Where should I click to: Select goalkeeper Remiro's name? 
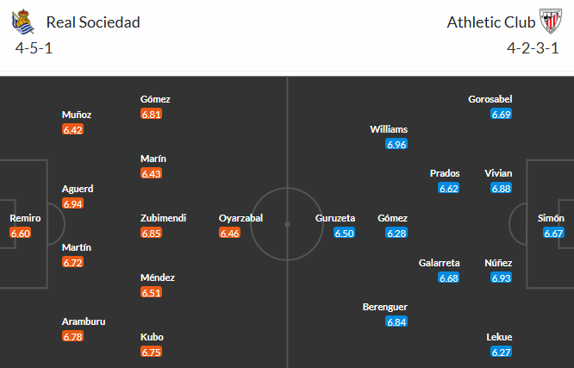pos(25,218)
